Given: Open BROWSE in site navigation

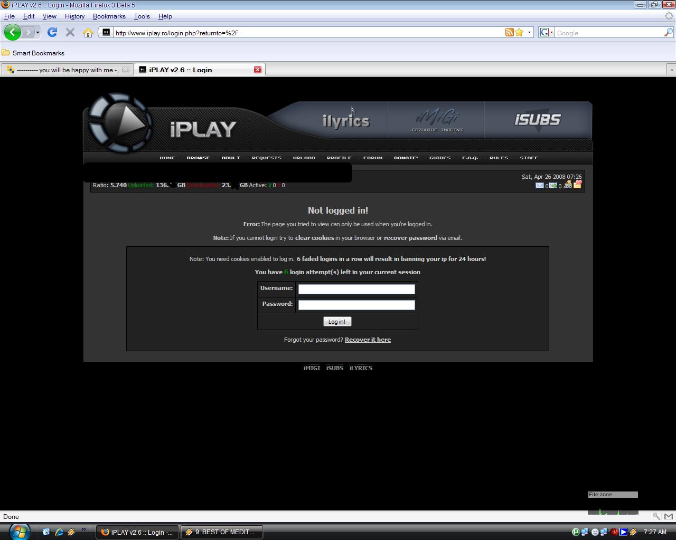Looking at the screenshot, I should click(x=198, y=158).
